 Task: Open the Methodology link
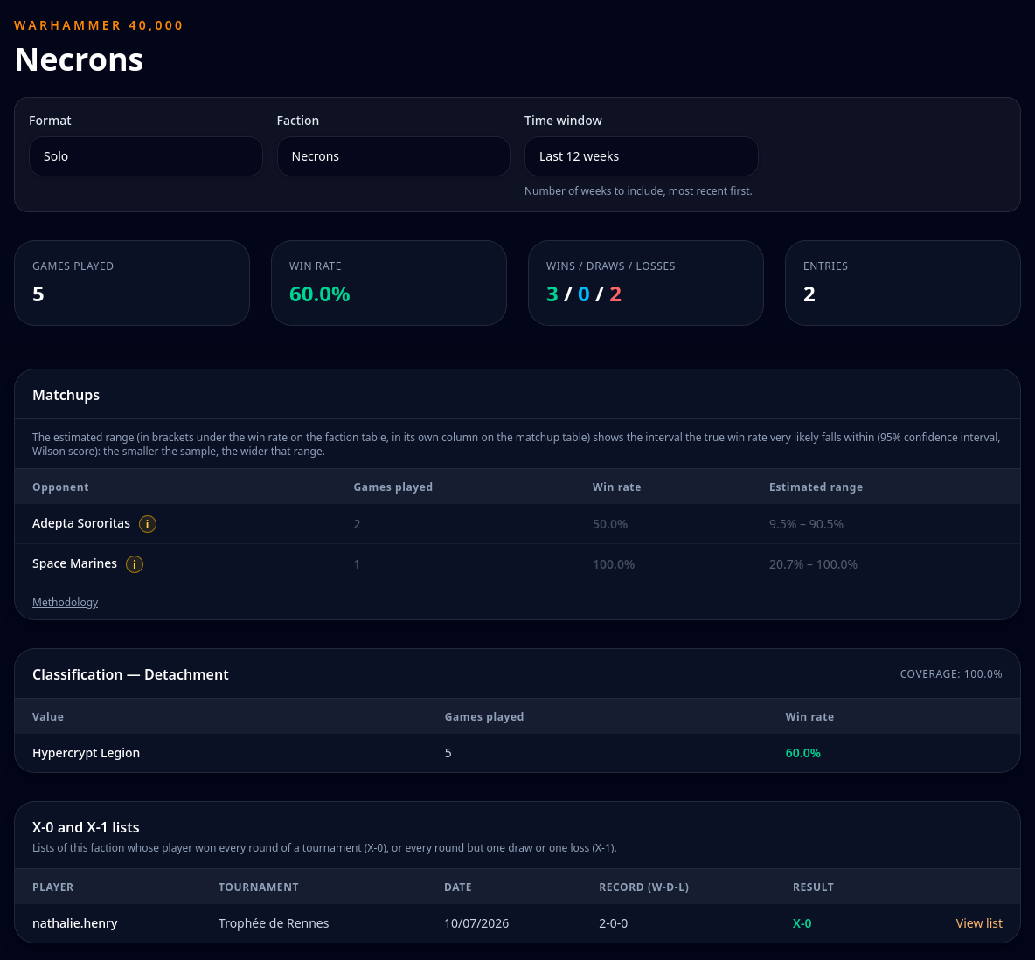coord(65,603)
